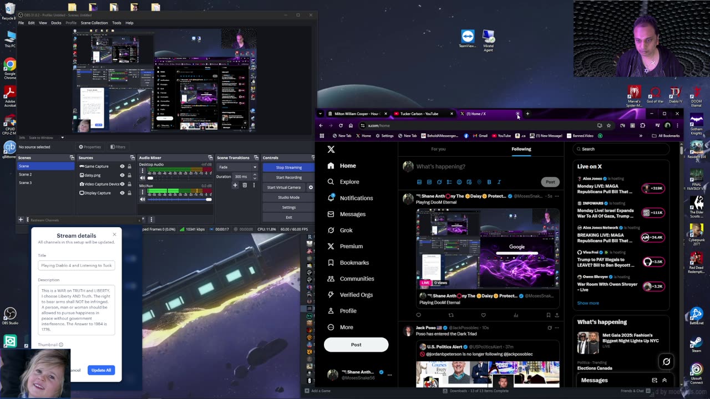Click the transition duration stepper arrows
This screenshot has height=399, width=710.
[x=255, y=176]
